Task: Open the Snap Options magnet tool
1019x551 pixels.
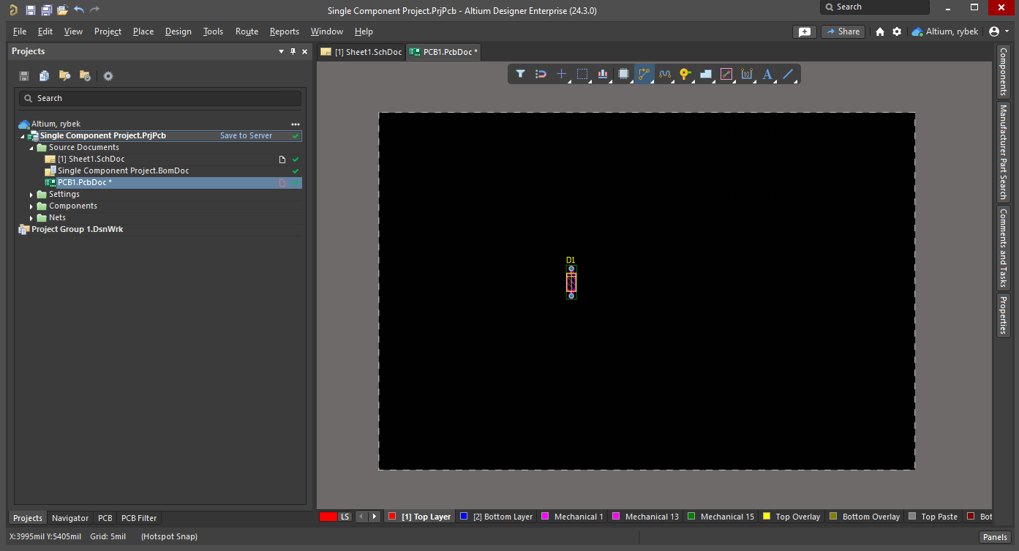Action: coord(541,74)
